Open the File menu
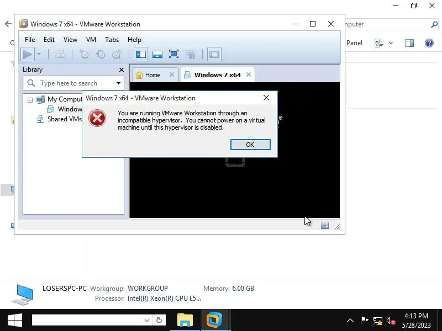This screenshot has width=442, height=331. 30,40
